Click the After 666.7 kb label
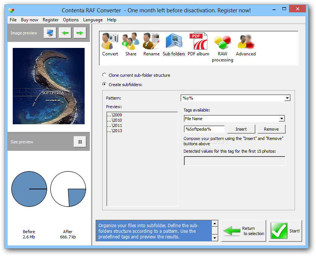The height and width of the screenshot is (256, 316). pos(68,234)
